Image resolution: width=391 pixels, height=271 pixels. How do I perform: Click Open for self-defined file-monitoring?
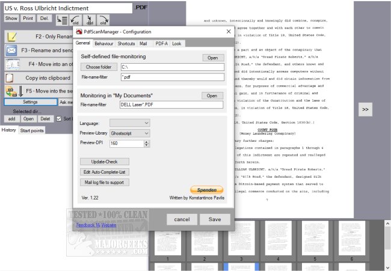pyautogui.click(x=213, y=58)
